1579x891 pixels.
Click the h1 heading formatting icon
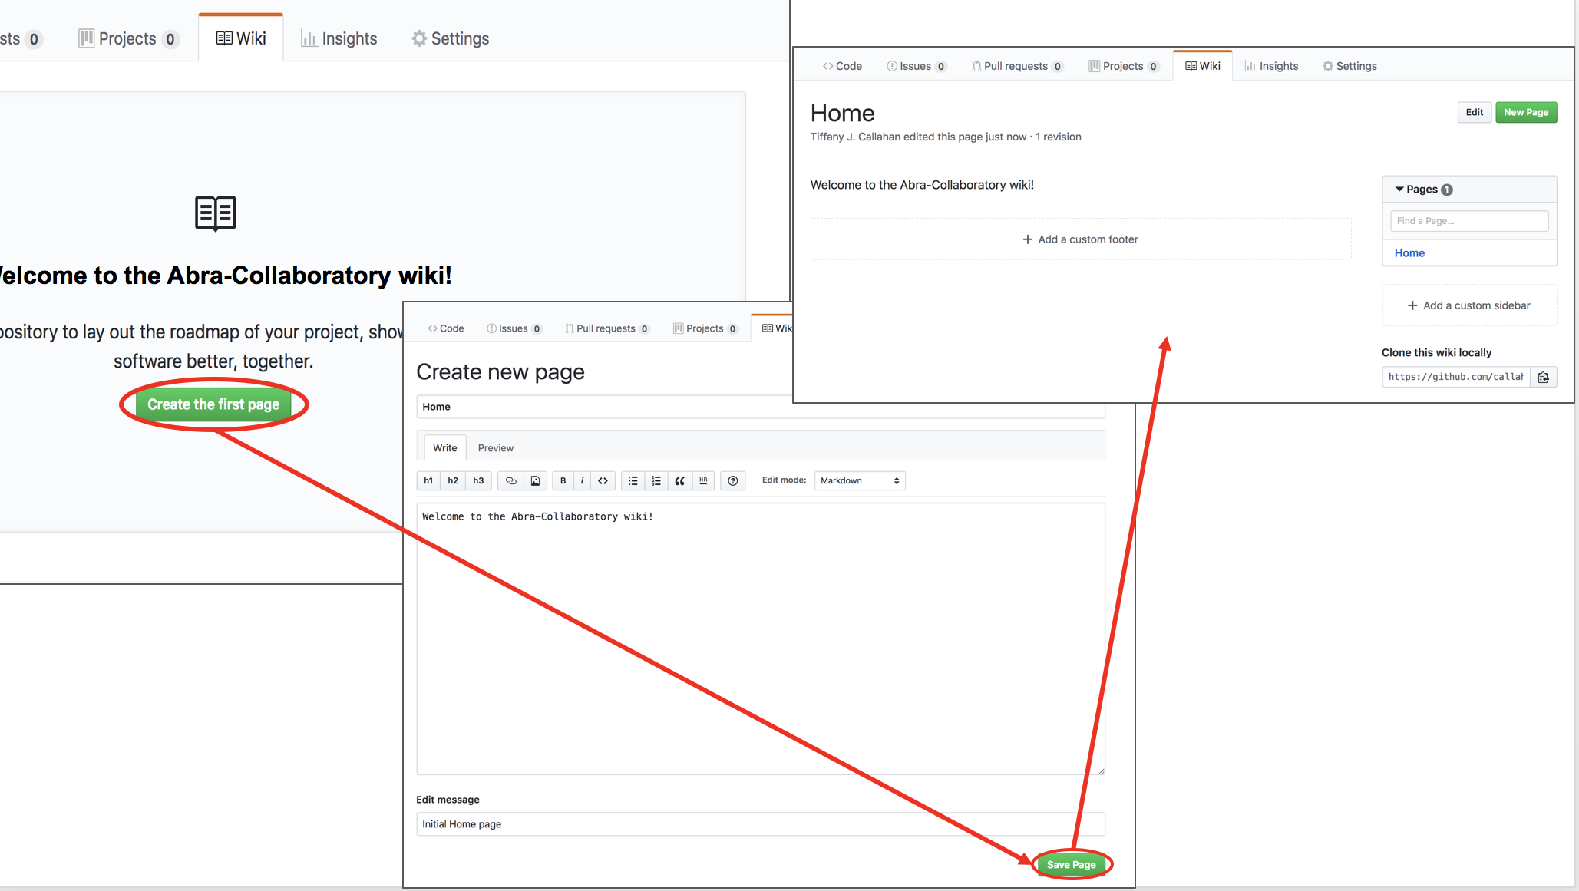[x=429, y=480]
